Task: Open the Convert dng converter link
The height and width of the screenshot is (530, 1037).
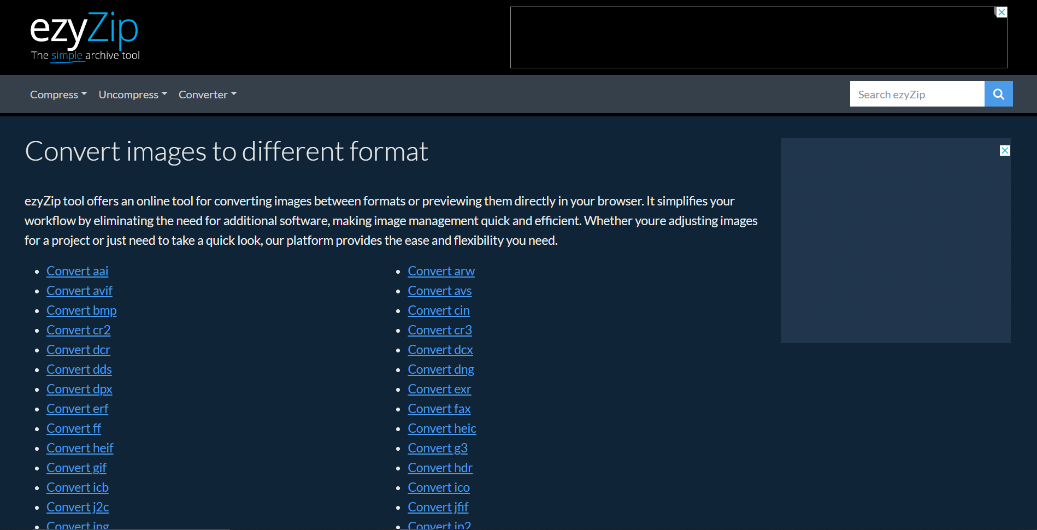Action: click(440, 369)
